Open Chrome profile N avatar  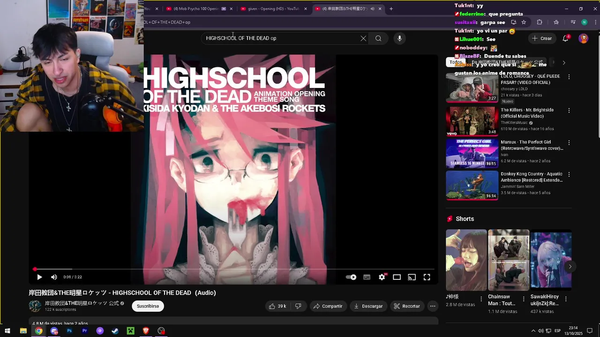(x=584, y=22)
